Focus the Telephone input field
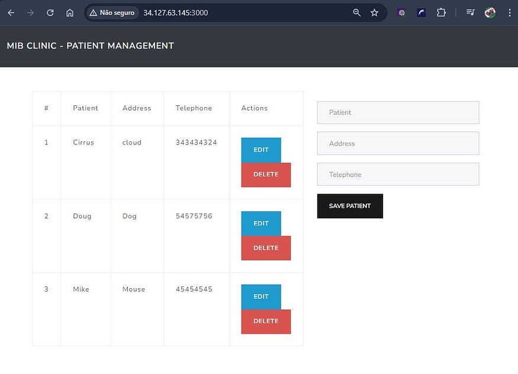Screen dimensions: 518x374 pyautogui.click(x=398, y=175)
